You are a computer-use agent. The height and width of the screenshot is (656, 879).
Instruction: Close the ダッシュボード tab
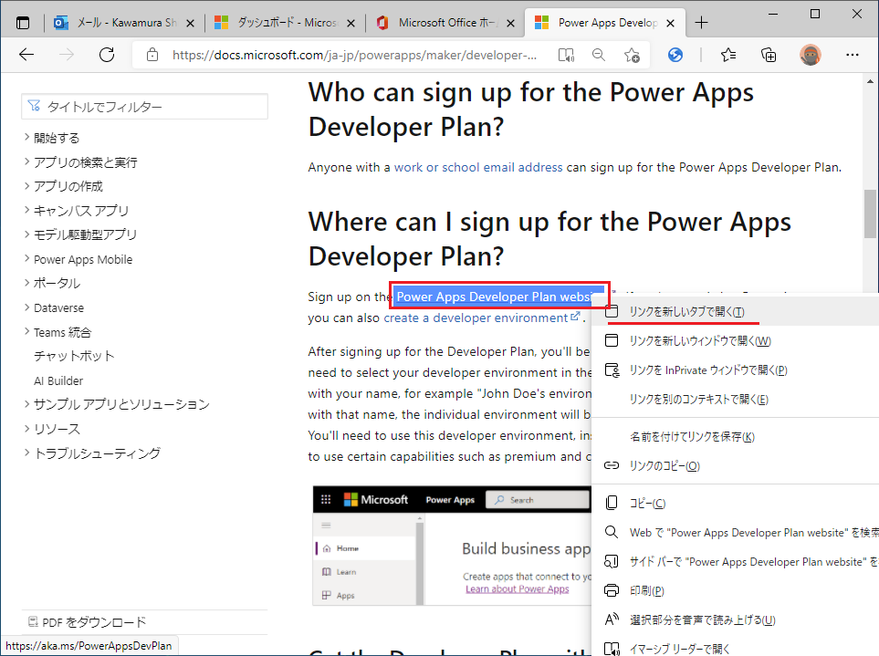click(x=351, y=23)
